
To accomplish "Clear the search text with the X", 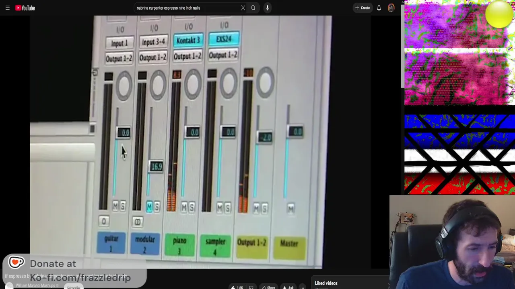I will (243, 8).
